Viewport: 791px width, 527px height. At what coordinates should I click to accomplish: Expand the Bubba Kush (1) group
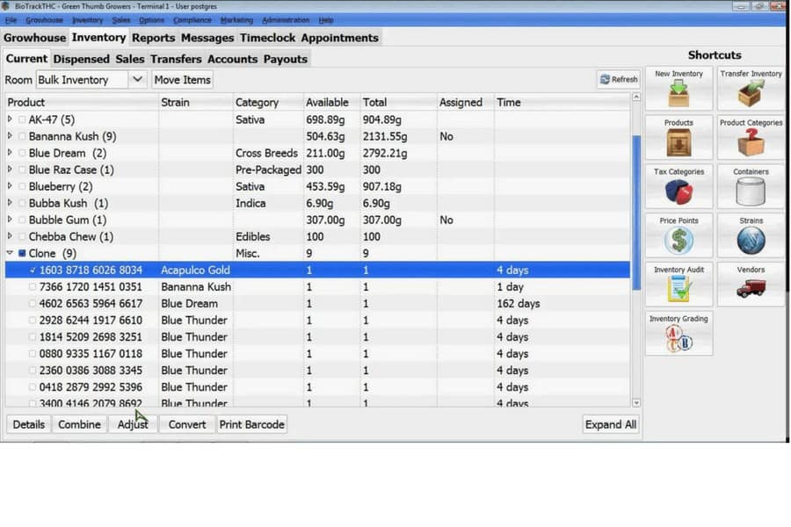pyautogui.click(x=10, y=203)
